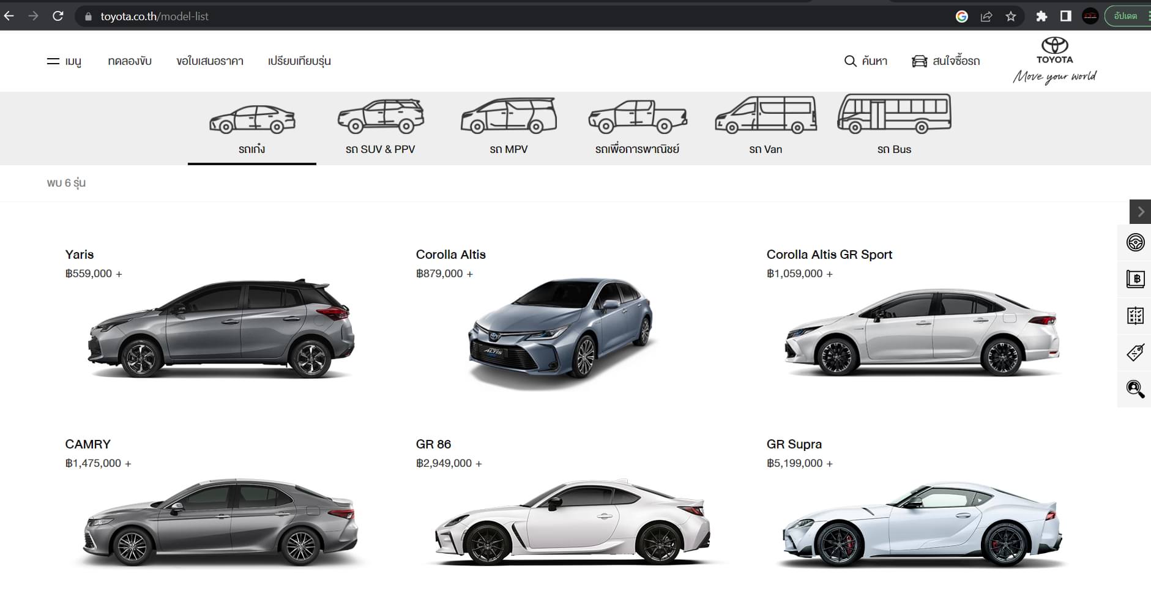This screenshot has width=1151, height=599.
Task: Click the site lock icon in address bar
Action: [x=88, y=17]
